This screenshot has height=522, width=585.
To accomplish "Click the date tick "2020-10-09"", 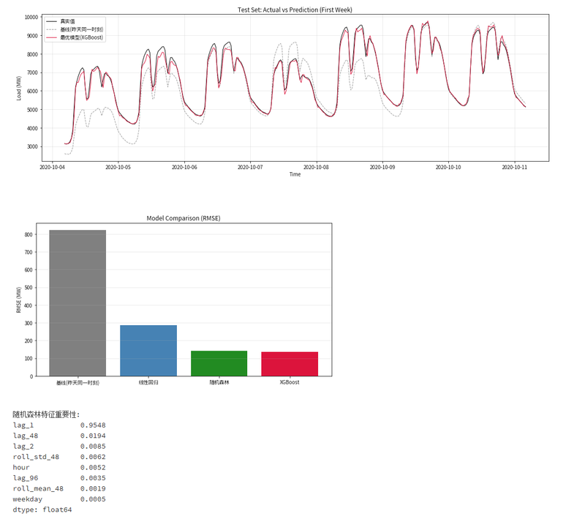I will 382,167.
